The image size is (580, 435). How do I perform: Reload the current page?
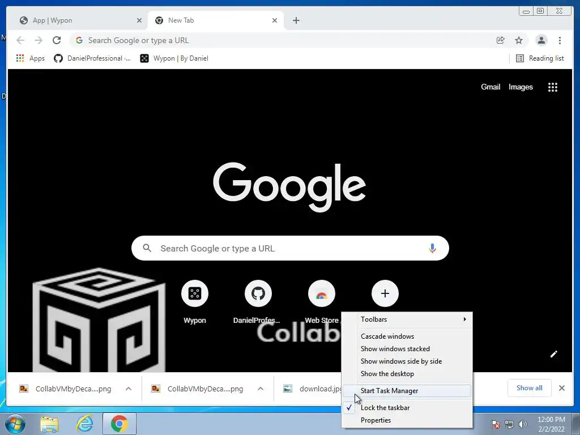pyautogui.click(x=57, y=40)
